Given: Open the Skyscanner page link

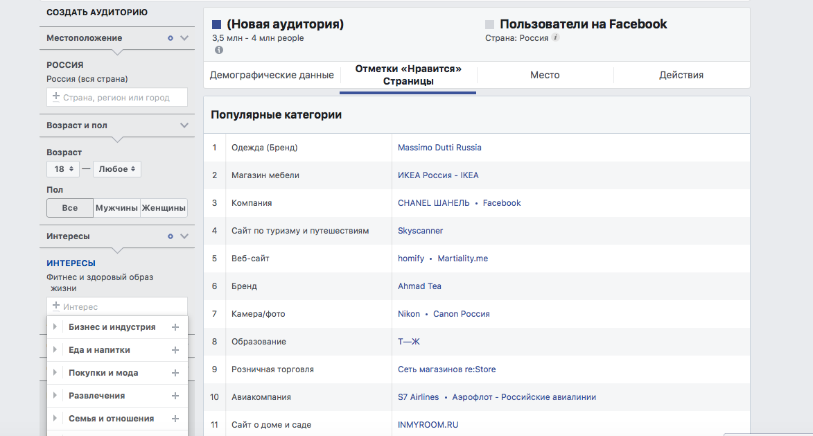Looking at the screenshot, I should 421,231.
